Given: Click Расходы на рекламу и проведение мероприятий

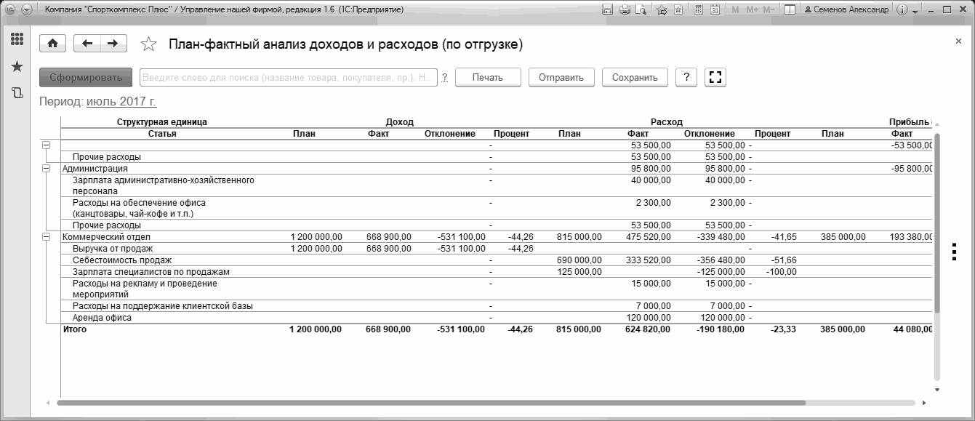Looking at the screenshot, I should click(145, 289).
